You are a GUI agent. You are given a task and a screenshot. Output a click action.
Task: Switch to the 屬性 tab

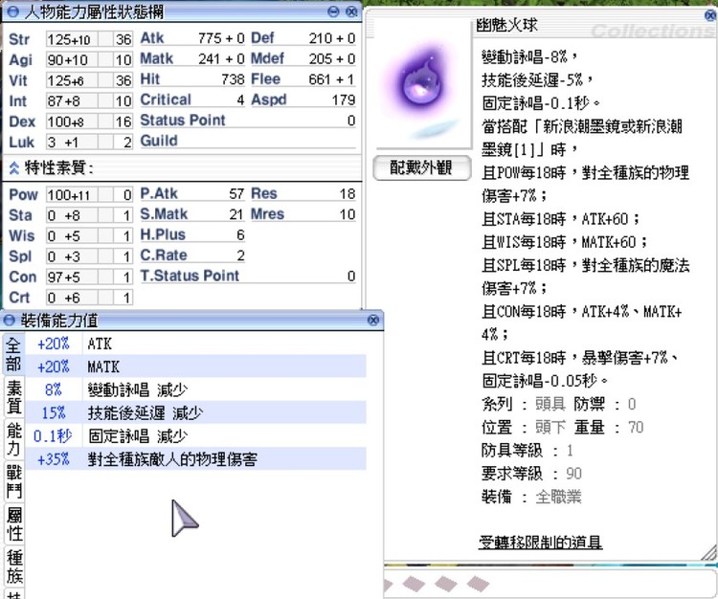13,523
